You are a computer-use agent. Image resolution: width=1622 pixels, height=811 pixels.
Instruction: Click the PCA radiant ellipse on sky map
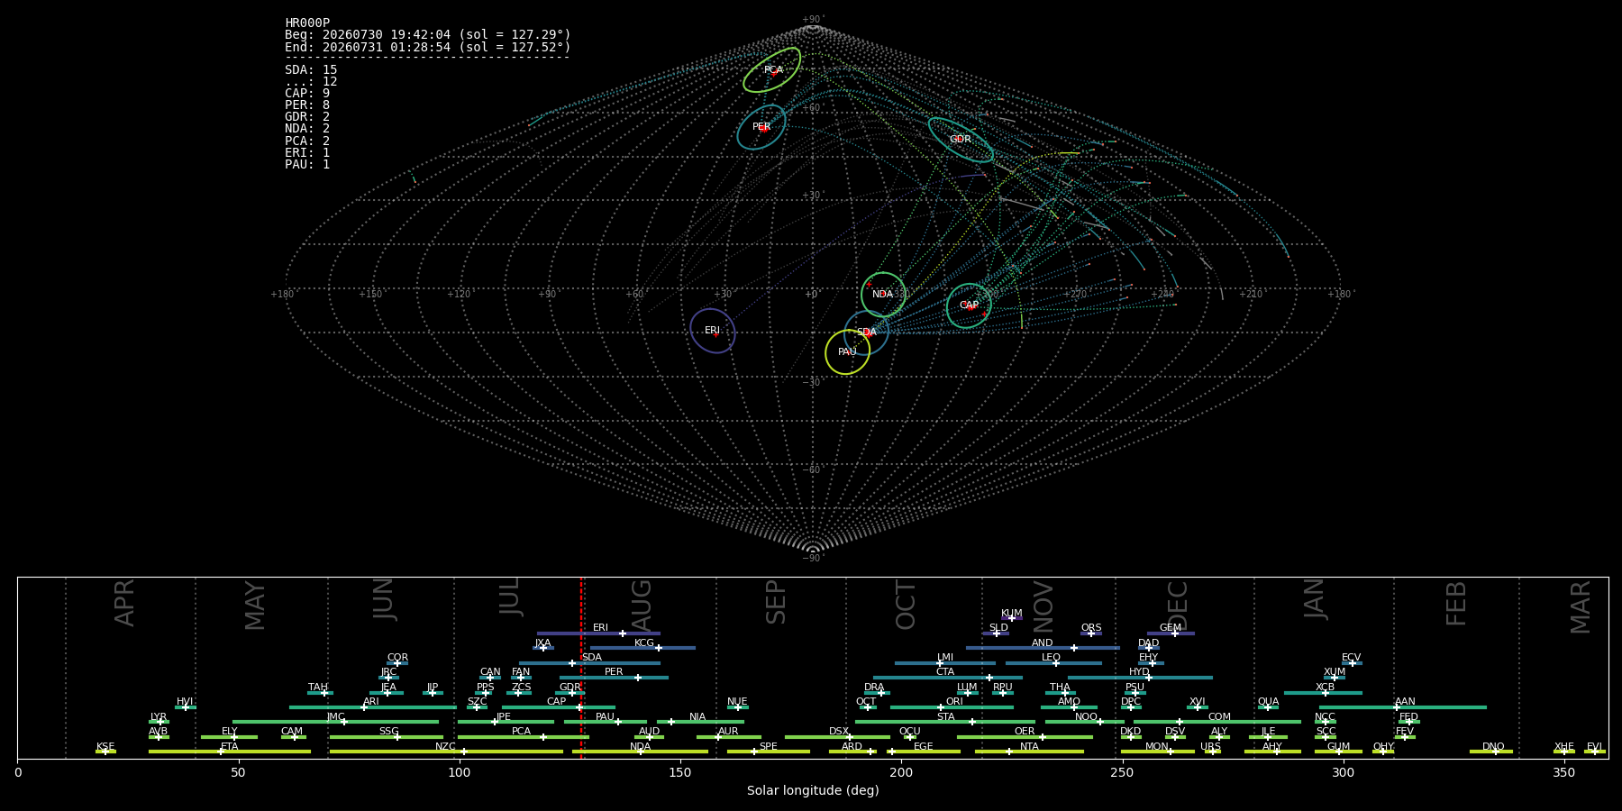point(772,70)
